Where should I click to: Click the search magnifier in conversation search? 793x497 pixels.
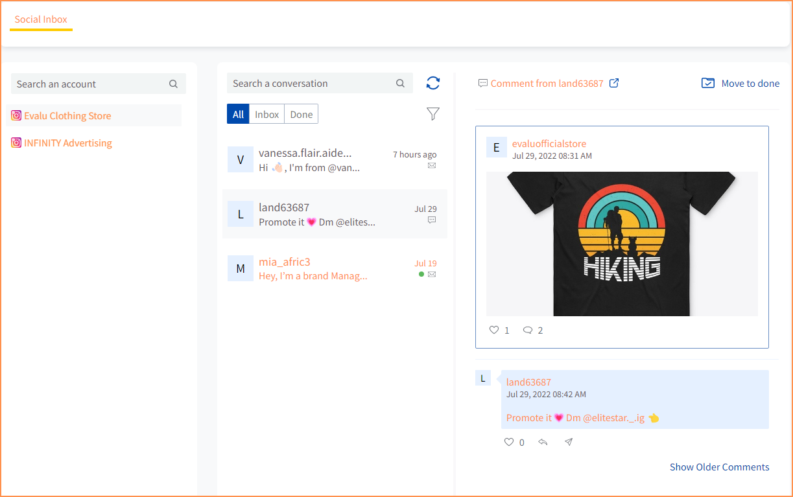[x=400, y=83]
